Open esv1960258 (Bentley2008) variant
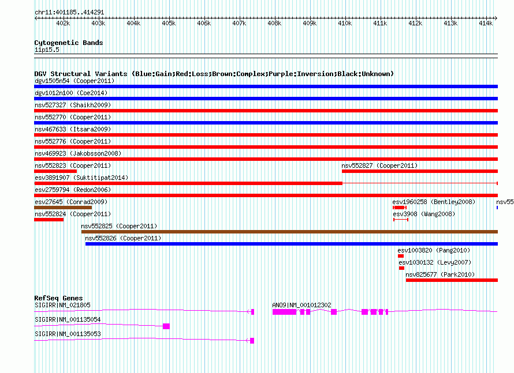The image size is (514, 373). click(434, 202)
